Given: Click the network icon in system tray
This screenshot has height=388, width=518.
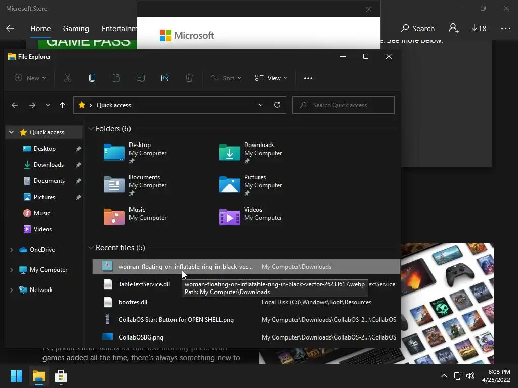Looking at the screenshot, I should pos(458,376).
